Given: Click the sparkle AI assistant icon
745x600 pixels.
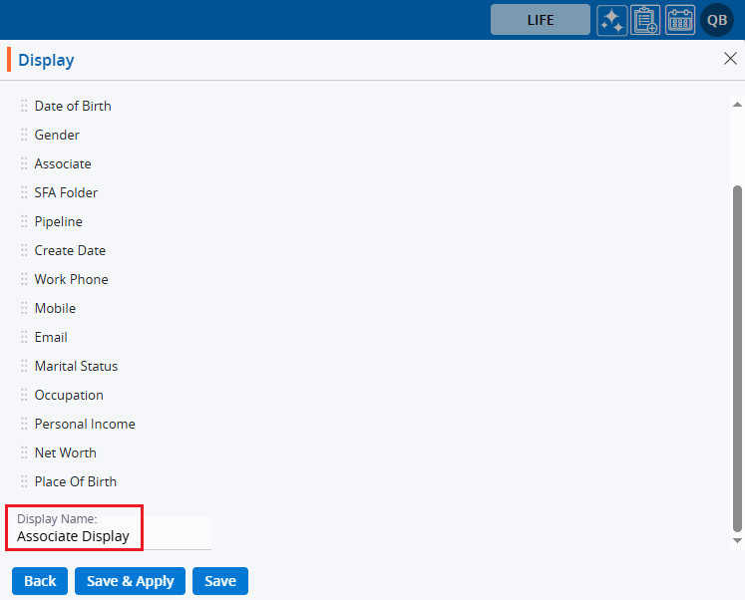Looking at the screenshot, I should point(612,20).
